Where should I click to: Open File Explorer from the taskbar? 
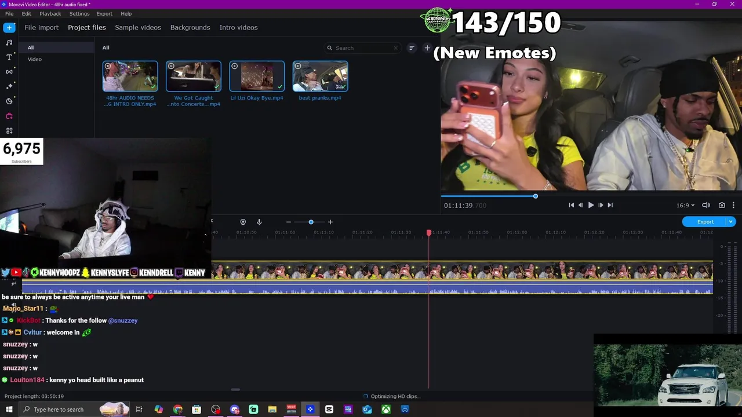[272, 409]
